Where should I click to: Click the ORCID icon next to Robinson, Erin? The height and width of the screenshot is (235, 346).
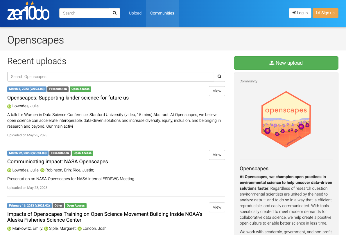click(x=42, y=170)
